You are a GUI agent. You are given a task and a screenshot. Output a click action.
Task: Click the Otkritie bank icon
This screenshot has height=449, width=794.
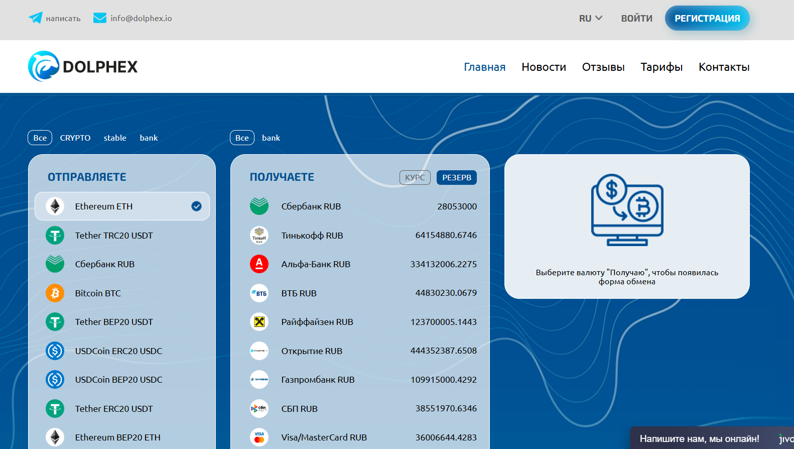[x=259, y=351]
